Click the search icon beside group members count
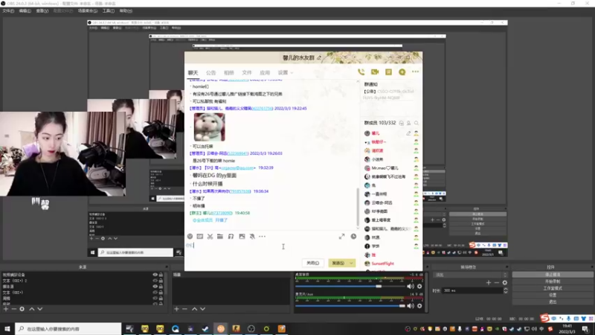This screenshot has height=335, width=595. [416, 123]
